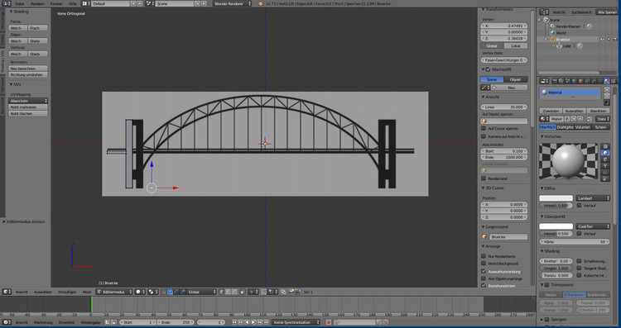Enable Renderrand checkbox
Image resolution: width=621 pixels, height=328 pixels.
484,178
